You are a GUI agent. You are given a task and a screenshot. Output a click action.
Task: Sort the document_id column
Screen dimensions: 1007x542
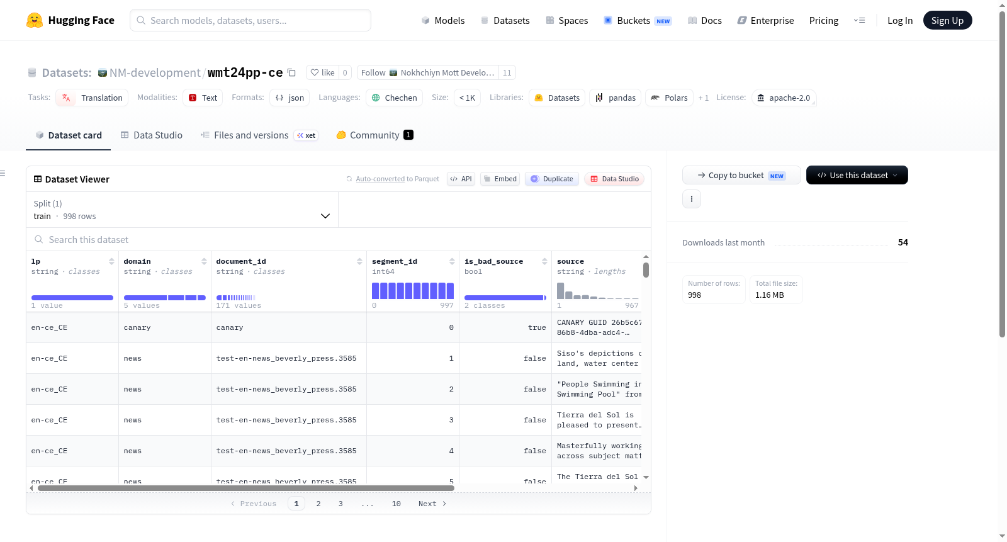point(359,261)
